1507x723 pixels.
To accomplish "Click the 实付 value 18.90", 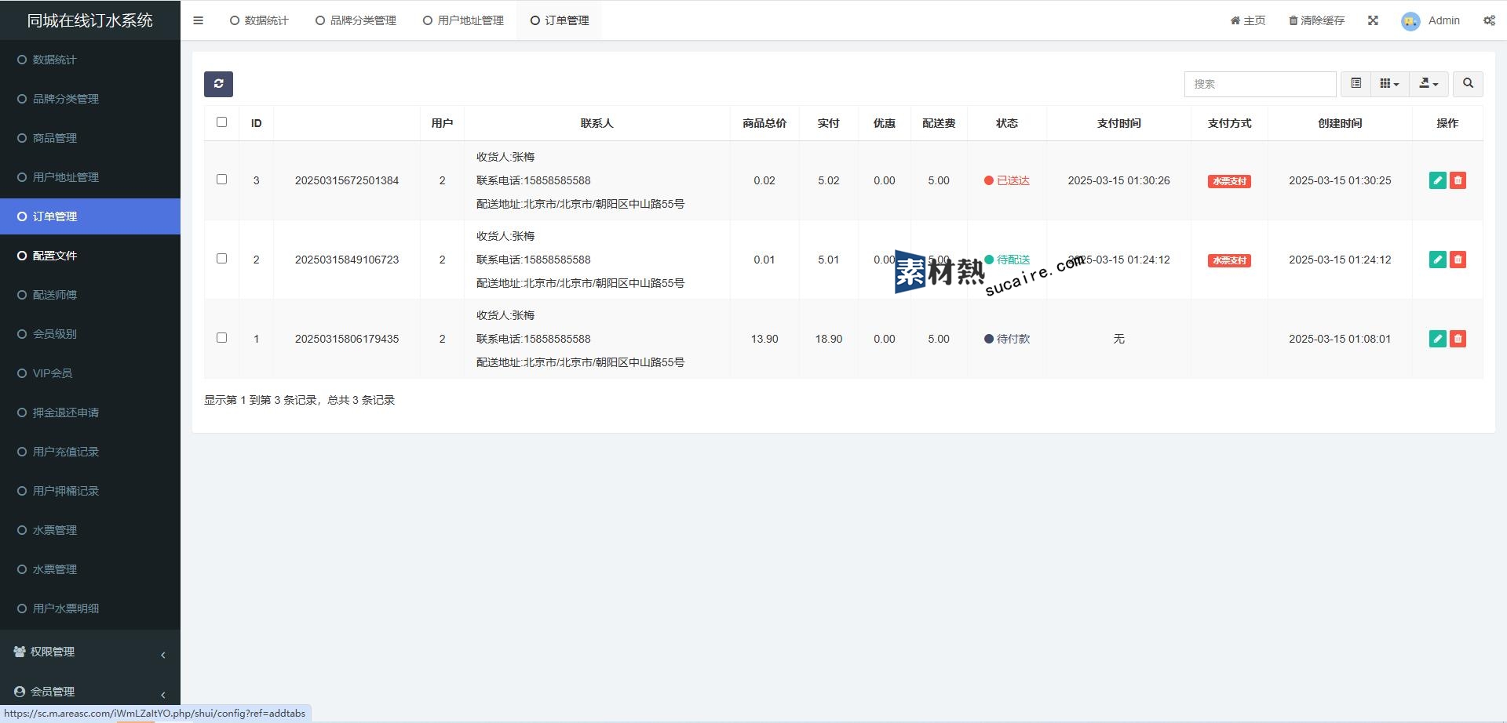I will tap(828, 339).
